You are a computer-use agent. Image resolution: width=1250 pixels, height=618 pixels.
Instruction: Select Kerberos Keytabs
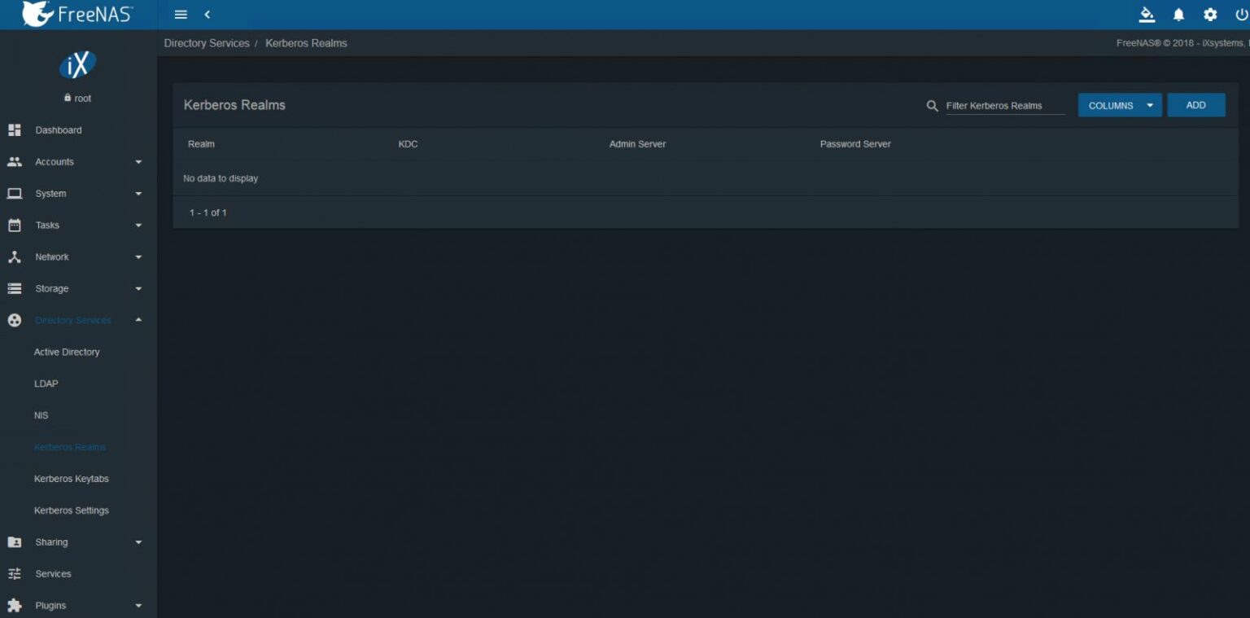tap(72, 479)
